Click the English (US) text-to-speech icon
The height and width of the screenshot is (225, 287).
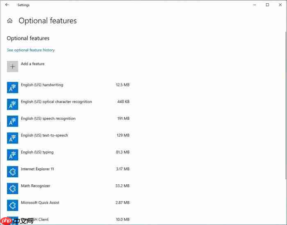[x=13, y=138]
